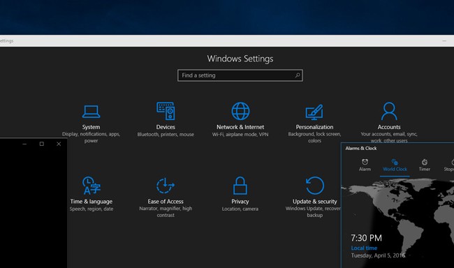Click the Time & language title
Screen dimensions: 454x268
[91, 202]
